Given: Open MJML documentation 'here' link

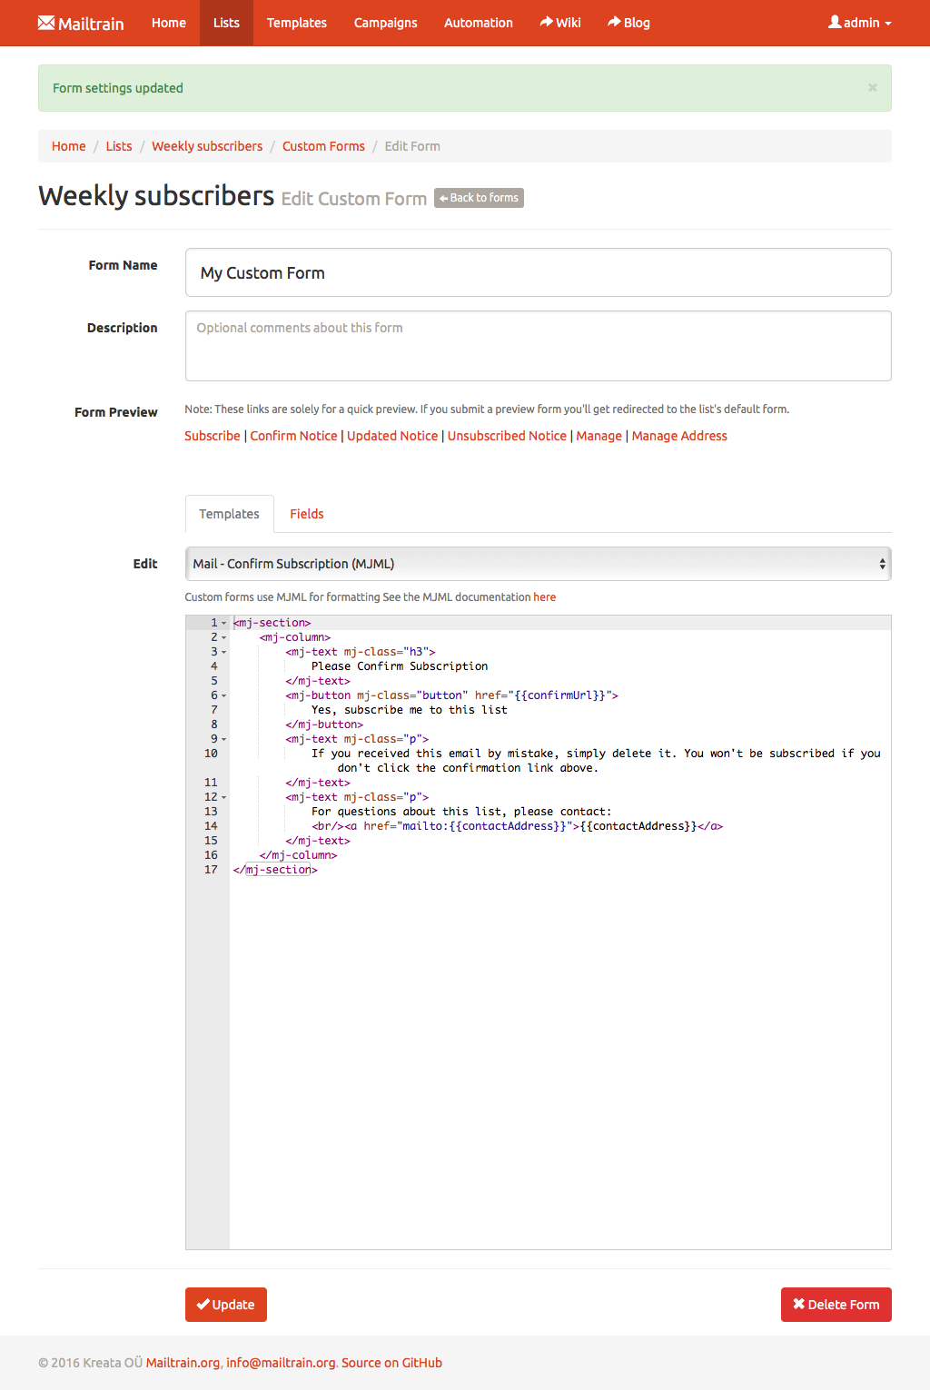Looking at the screenshot, I should coord(544,597).
